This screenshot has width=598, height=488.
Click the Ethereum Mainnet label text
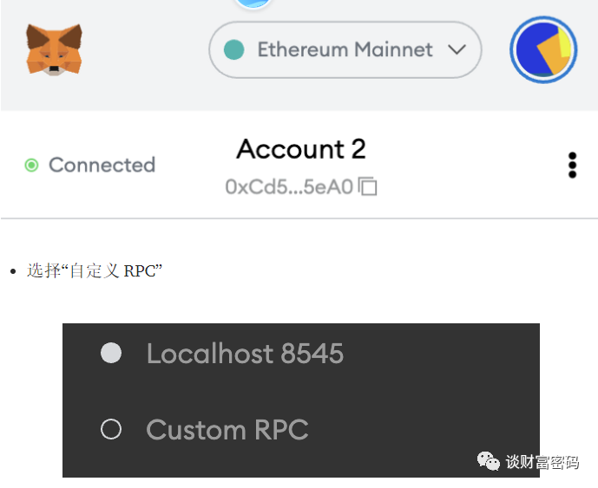point(345,49)
